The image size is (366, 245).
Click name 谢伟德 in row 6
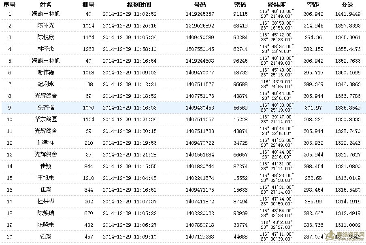point(46,72)
